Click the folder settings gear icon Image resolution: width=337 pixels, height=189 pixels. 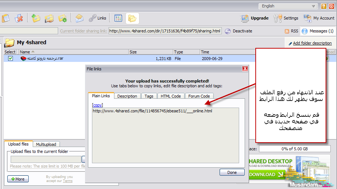[62, 18]
